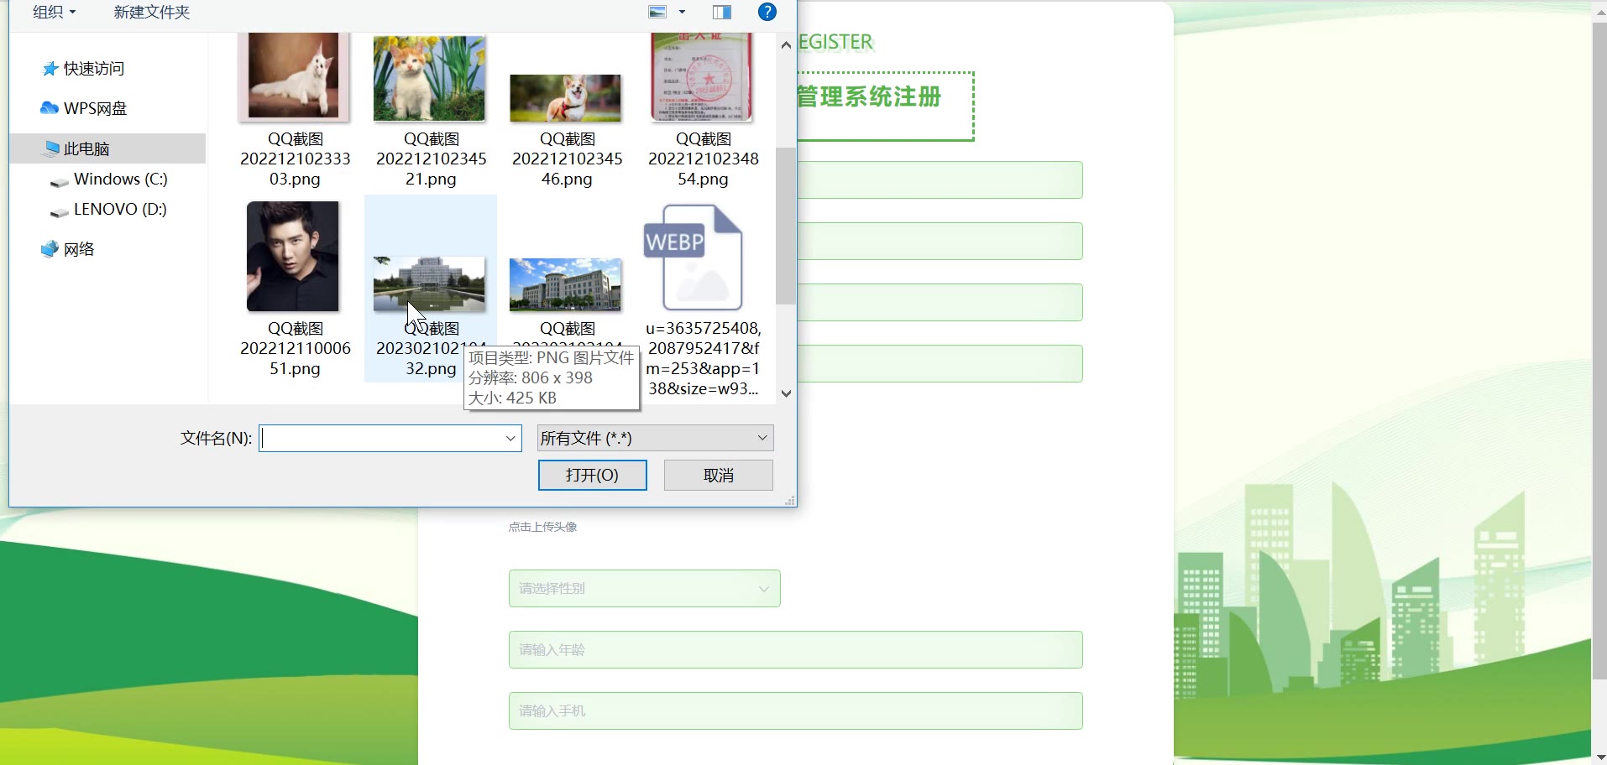Select WPS网盘 in the navigation tree
This screenshot has width=1607, height=765.
[x=96, y=108]
